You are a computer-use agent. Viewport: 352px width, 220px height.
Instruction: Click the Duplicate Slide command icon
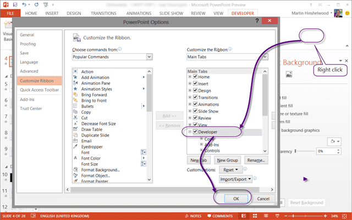coord(75,135)
